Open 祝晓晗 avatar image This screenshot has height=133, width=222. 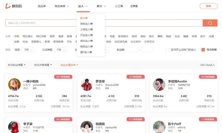pos(87,127)
